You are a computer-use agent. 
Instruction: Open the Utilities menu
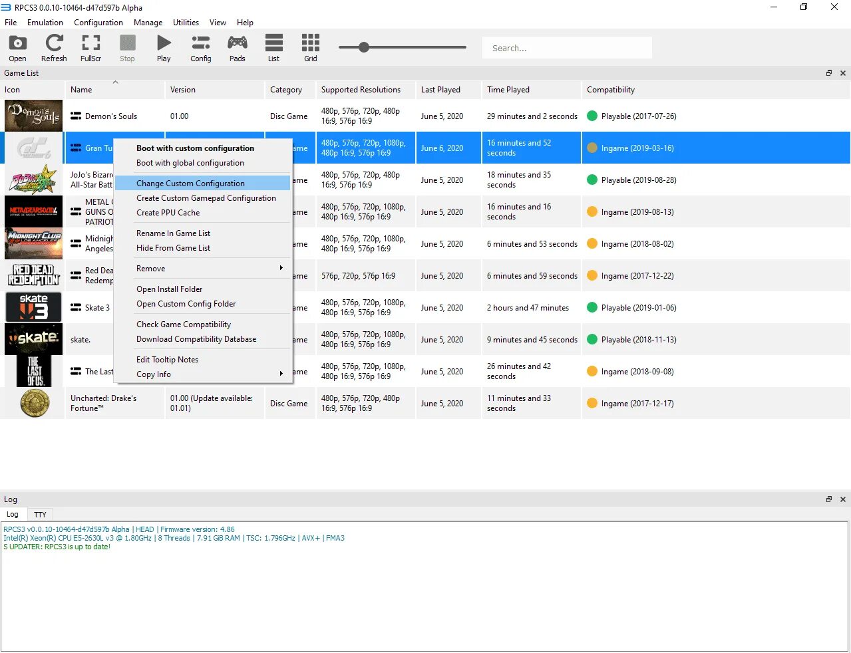[186, 22]
